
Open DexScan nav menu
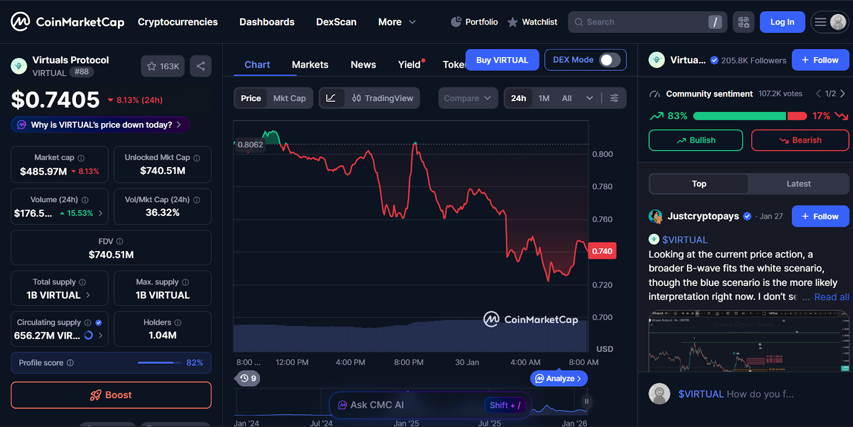point(336,22)
